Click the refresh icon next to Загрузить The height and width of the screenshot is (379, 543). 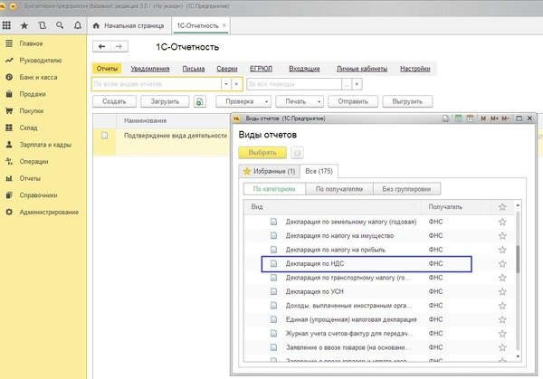200,101
